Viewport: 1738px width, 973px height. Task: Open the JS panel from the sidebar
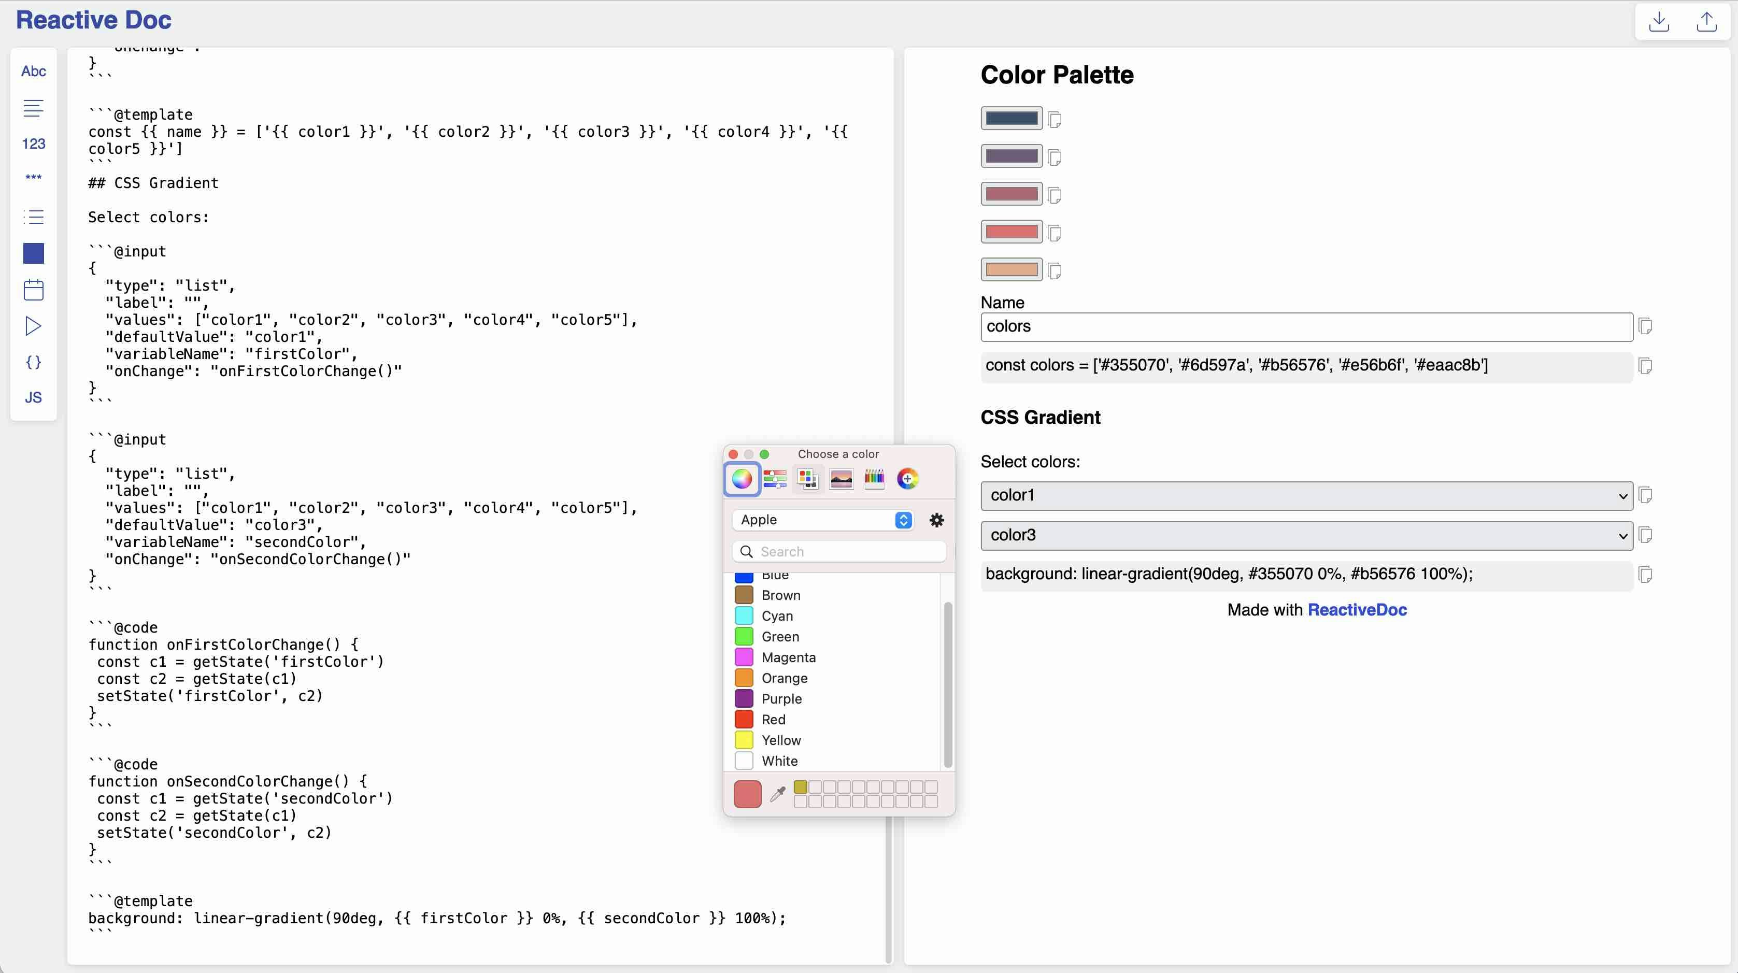(x=33, y=397)
